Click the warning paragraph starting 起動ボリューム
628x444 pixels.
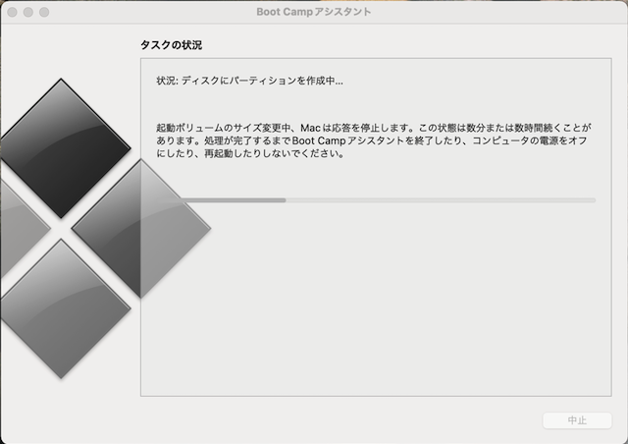click(374, 140)
